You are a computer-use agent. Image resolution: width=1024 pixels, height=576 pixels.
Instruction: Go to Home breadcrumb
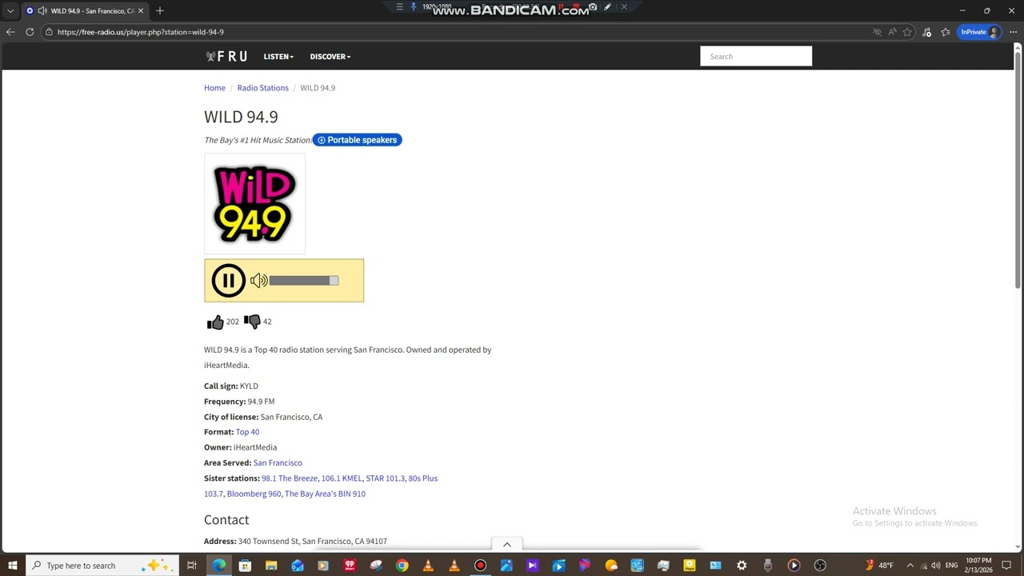tap(214, 88)
